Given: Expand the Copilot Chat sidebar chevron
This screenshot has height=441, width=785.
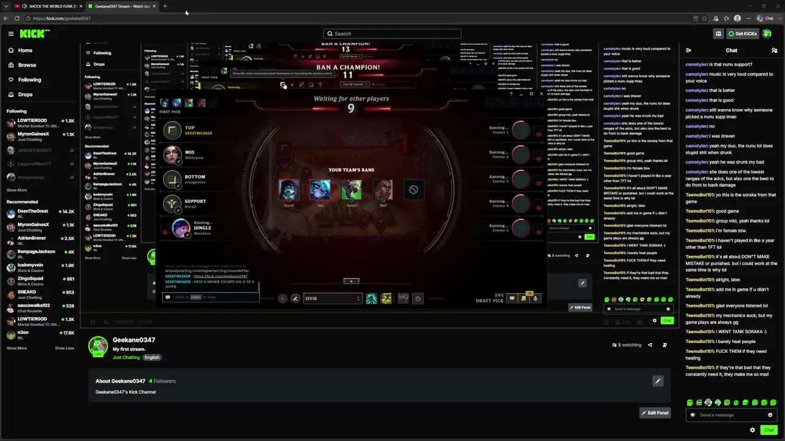Looking at the screenshot, I should click(x=779, y=18).
